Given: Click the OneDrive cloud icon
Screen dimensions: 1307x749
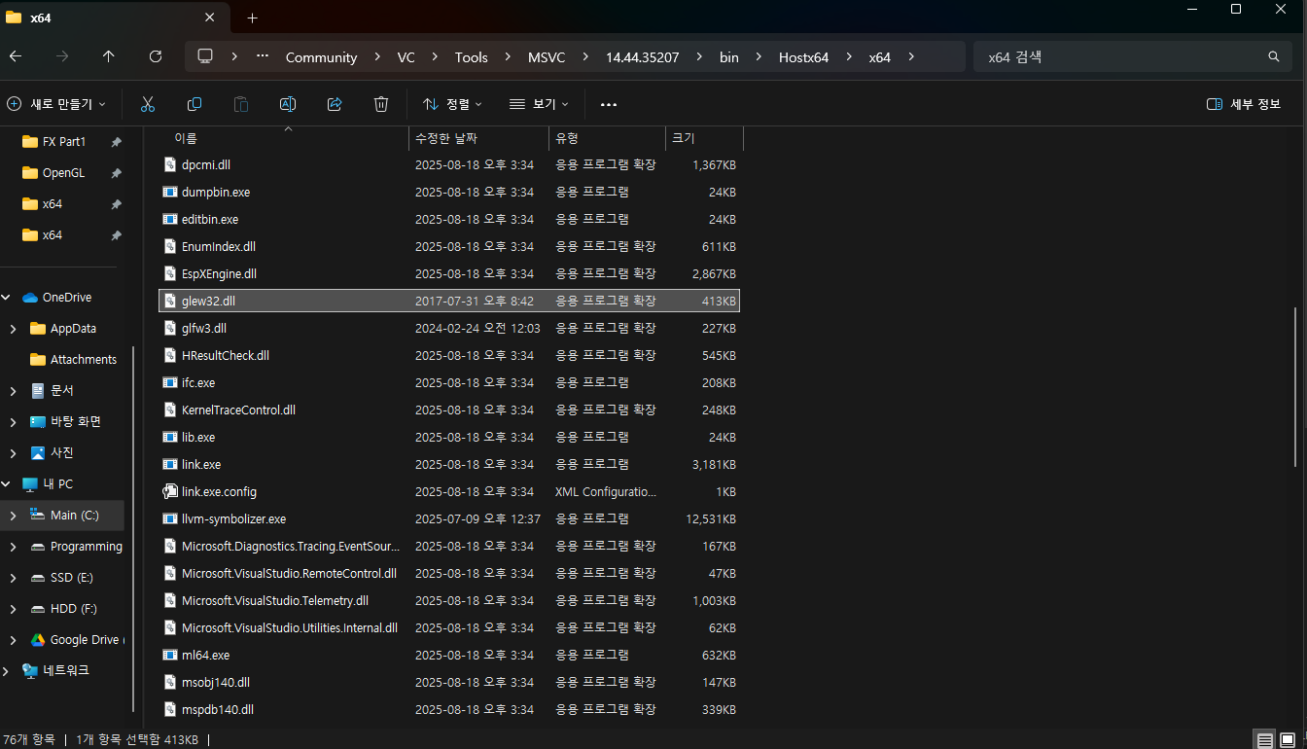Looking at the screenshot, I should [29, 298].
